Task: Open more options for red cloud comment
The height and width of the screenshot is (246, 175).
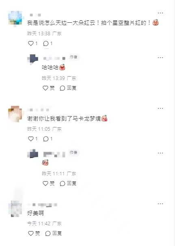Action: click(160, 13)
